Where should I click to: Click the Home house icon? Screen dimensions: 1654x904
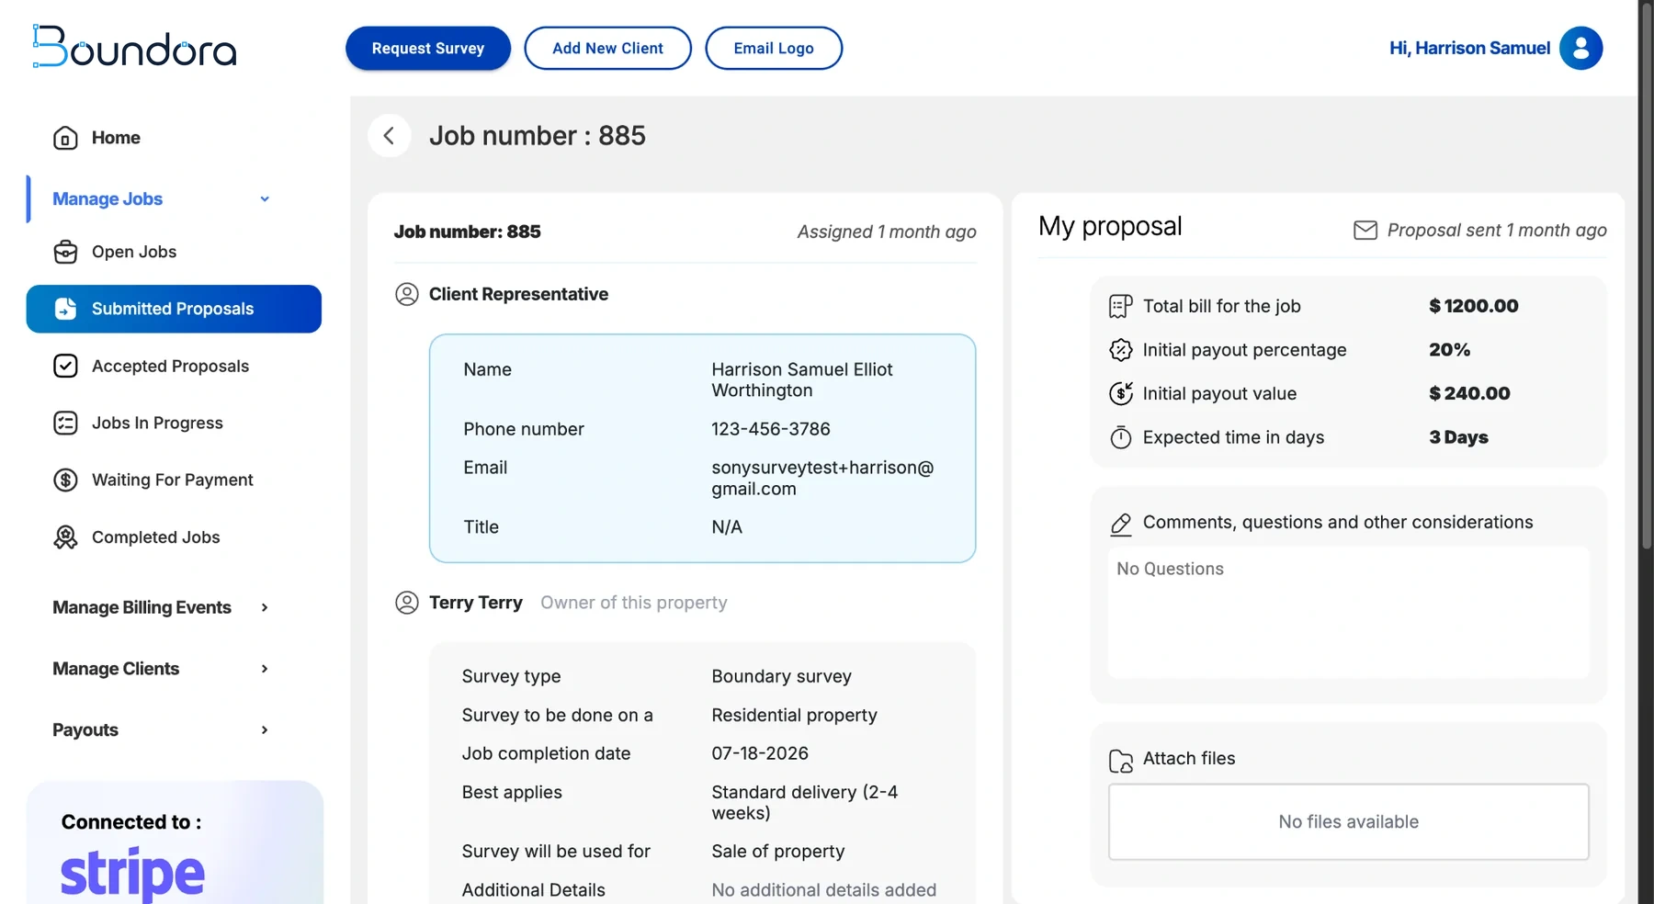pos(65,138)
